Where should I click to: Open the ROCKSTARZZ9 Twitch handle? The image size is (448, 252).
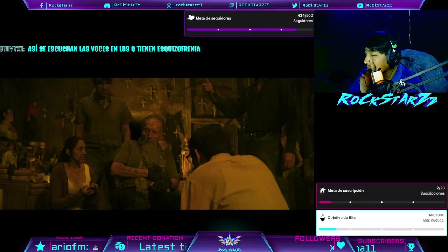point(254,5)
